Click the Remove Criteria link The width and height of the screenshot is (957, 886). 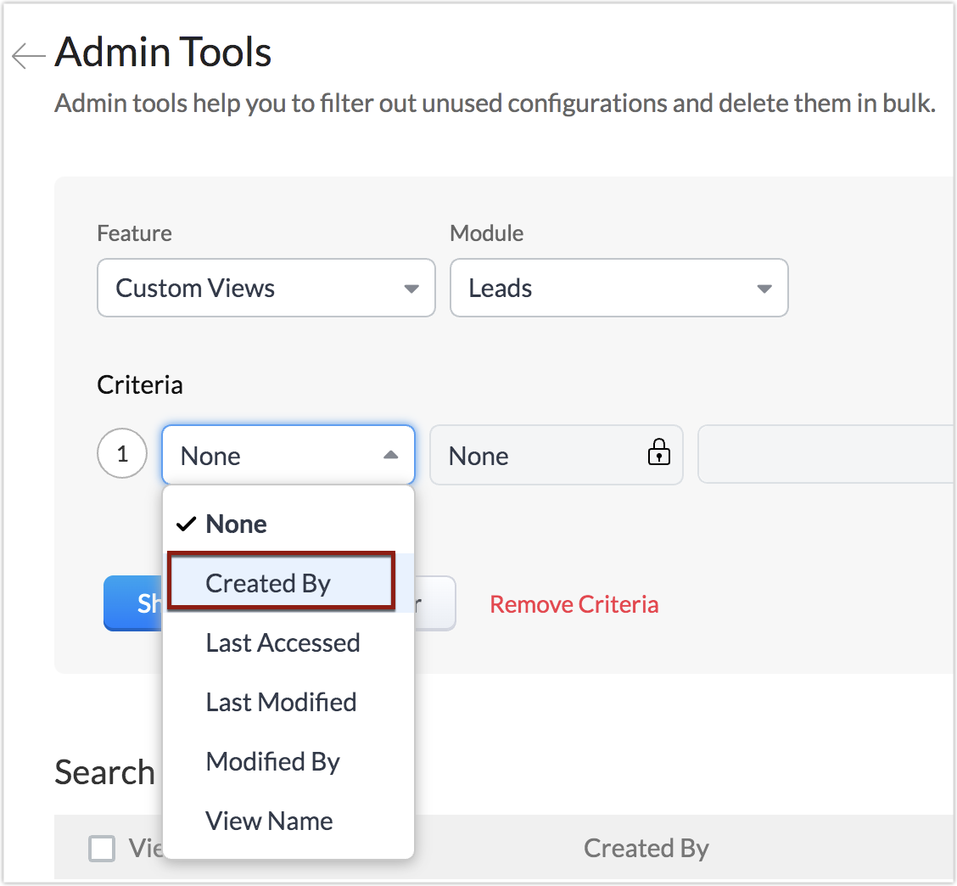[x=574, y=604]
